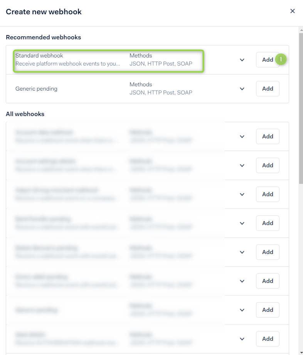
Task: Expand the first row under All webhooks
Action: (242, 136)
